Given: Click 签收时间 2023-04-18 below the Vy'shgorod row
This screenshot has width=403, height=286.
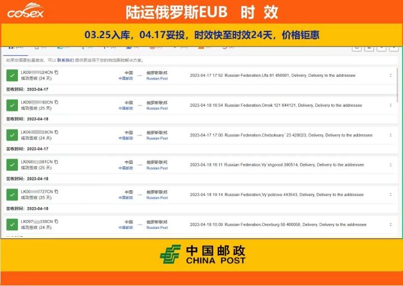Looking at the screenshot, I should [x=27, y=179].
